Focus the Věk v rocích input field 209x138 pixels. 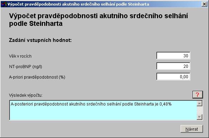173,56
